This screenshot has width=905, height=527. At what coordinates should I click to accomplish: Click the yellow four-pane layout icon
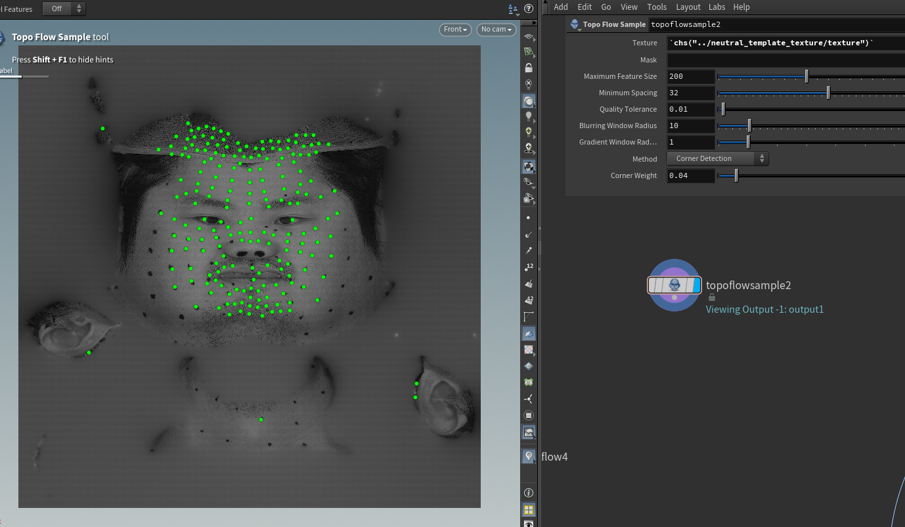click(x=529, y=509)
